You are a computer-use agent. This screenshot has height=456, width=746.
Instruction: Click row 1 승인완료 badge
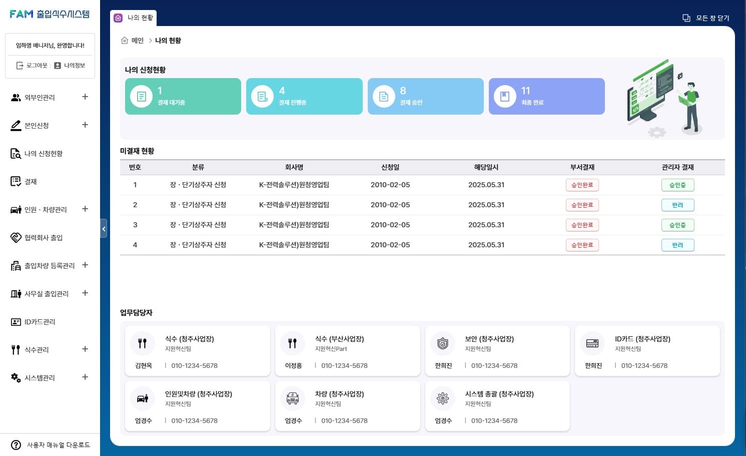pyautogui.click(x=582, y=185)
